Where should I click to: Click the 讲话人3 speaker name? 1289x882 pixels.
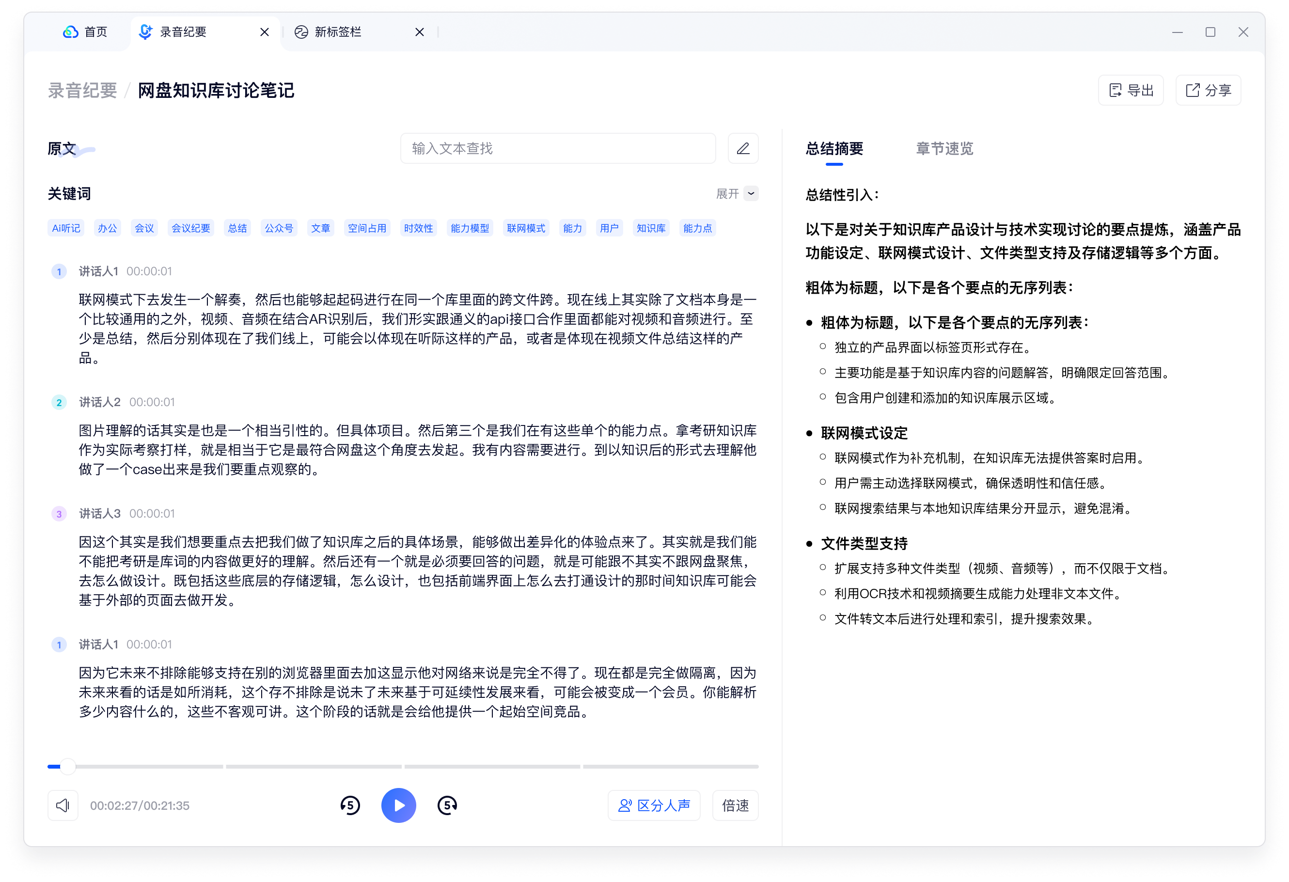pyautogui.click(x=99, y=514)
